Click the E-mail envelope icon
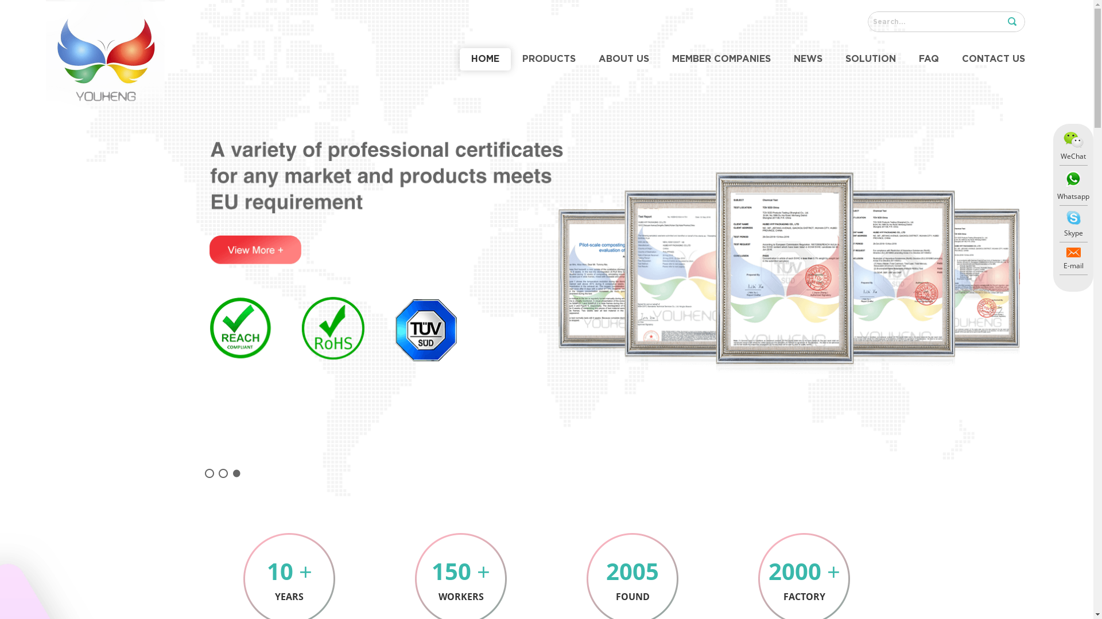The image size is (1102, 619). click(x=1073, y=253)
